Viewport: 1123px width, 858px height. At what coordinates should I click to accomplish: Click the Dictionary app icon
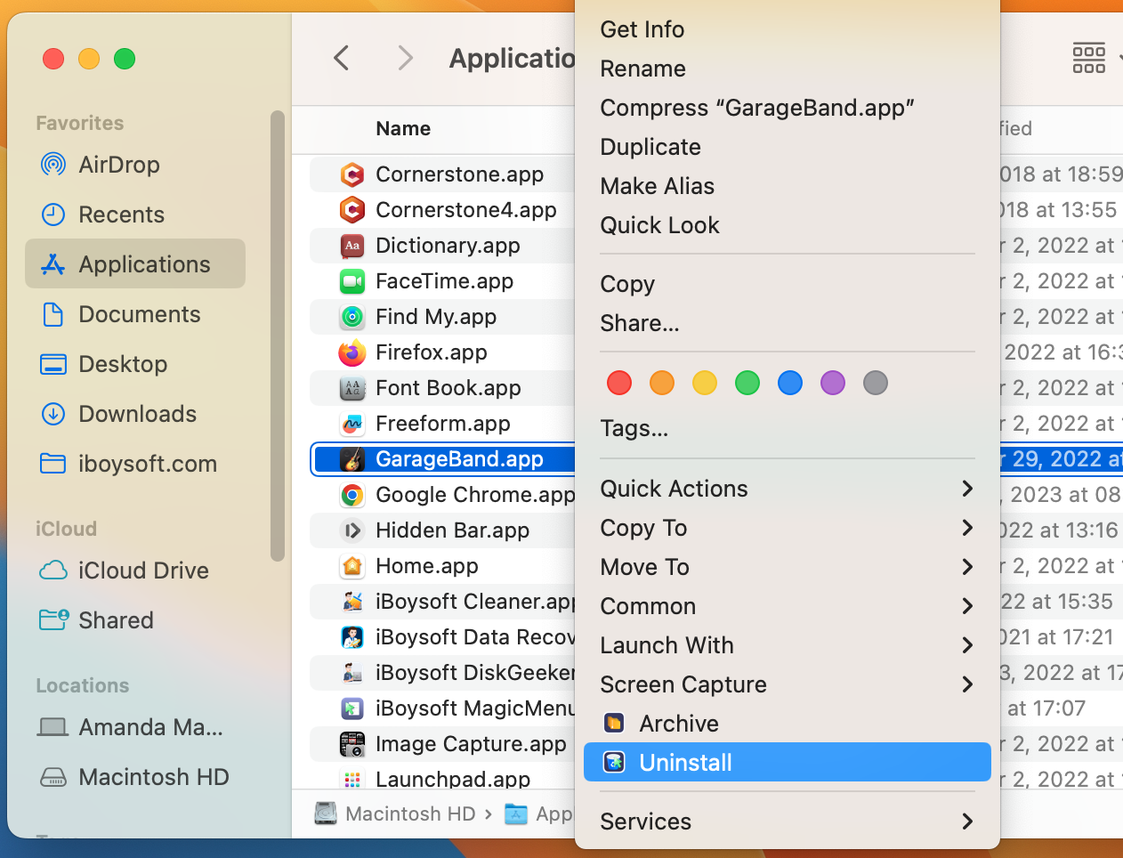tap(352, 247)
